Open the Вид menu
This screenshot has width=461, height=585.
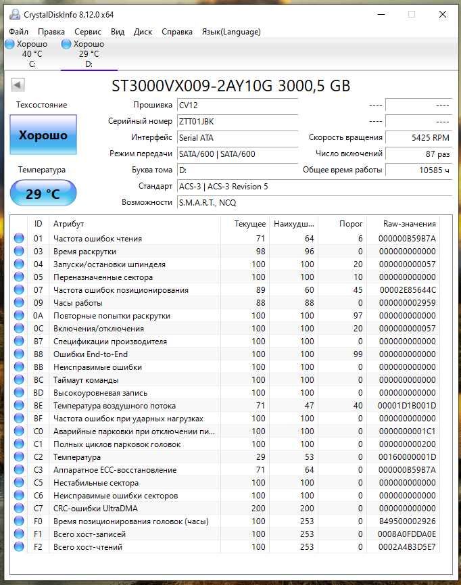[x=118, y=32]
